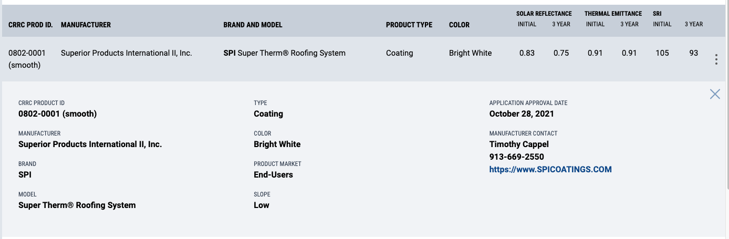Close the expanded product details panel
Screen dimensions: 729x239
point(715,94)
